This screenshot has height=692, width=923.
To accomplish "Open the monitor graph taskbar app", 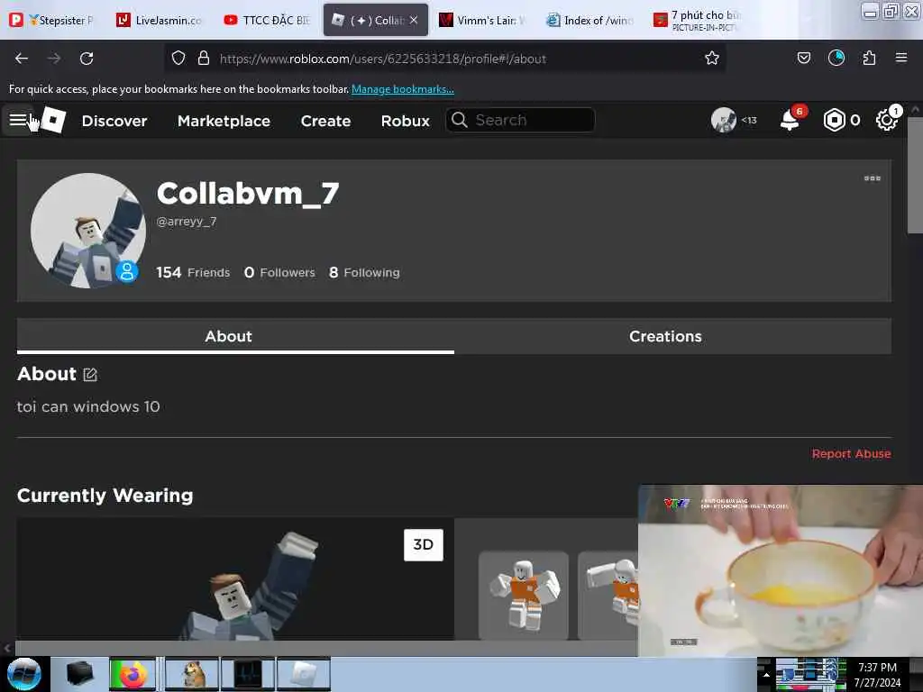I will [248, 674].
